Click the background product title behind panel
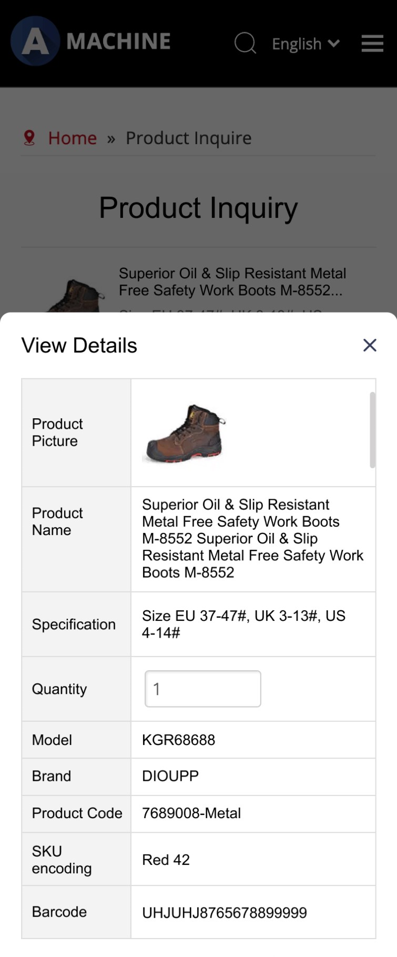Image resolution: width=397 pixels, height=957 pixels. pyautogui.click(x=232, y=282)
